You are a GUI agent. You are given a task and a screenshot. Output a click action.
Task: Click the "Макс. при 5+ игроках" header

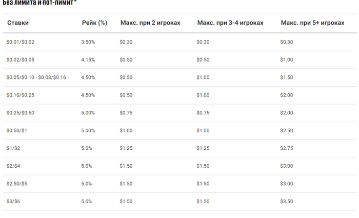click(313, 23)
